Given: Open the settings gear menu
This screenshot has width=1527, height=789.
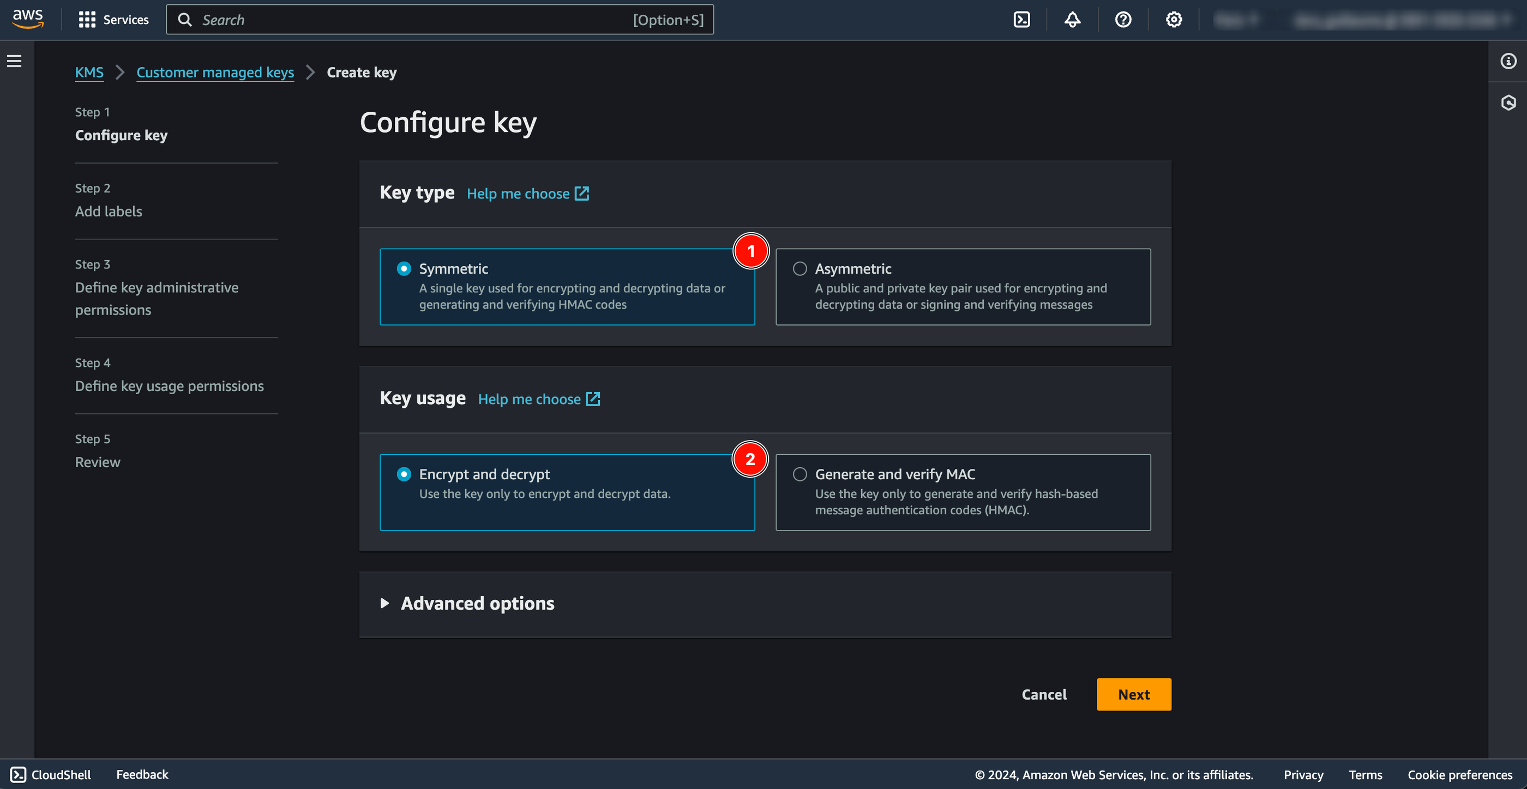Looking at the screenshot, I should [x=1174, y=20].
